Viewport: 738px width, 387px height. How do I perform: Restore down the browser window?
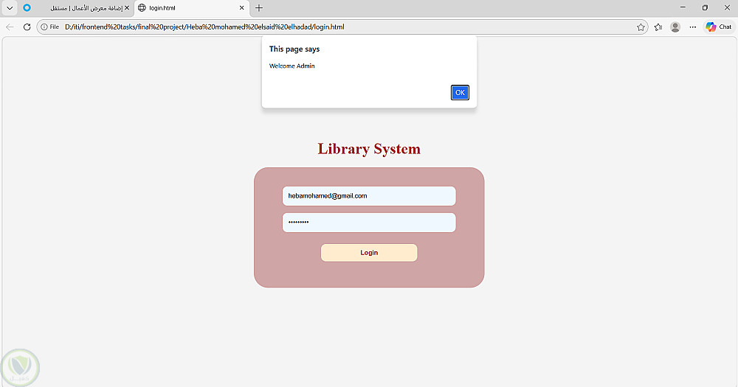coord(705,7)
